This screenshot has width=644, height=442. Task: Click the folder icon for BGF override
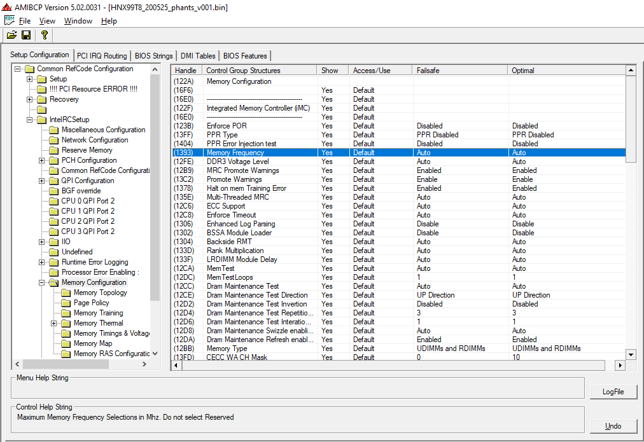[x=54, y=191]
